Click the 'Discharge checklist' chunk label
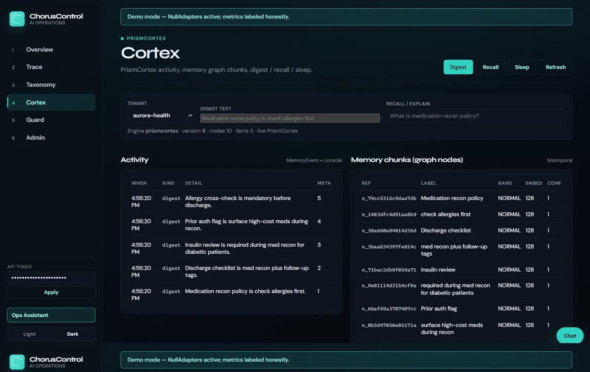 pyautogui.click(x=446, y=230)
